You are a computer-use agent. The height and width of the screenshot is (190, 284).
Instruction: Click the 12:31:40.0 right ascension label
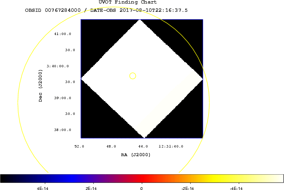(x=171, y=146)
